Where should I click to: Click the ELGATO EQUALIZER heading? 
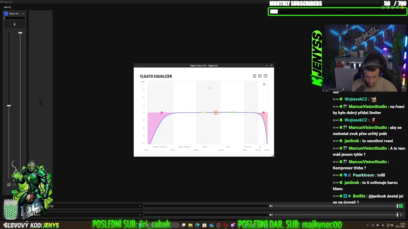pyautogui.click(x=156, y=76)
